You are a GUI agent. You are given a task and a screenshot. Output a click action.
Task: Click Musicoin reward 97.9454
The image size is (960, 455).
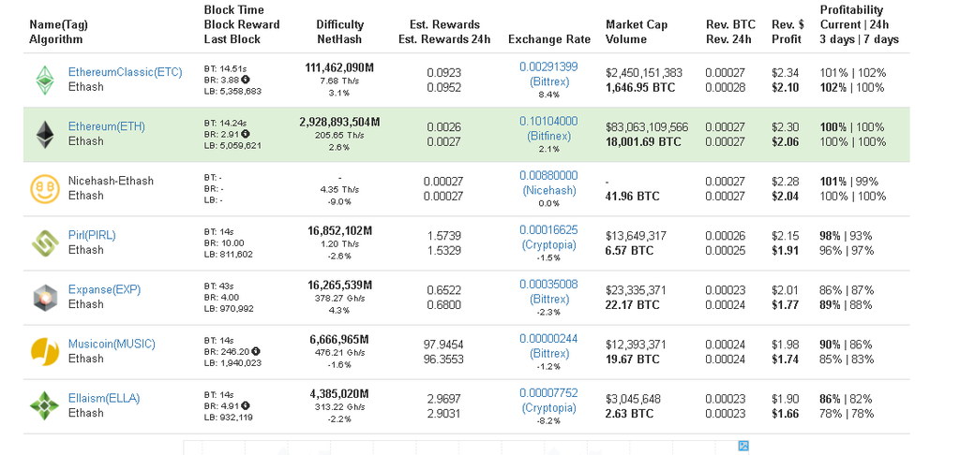point(443,345)
